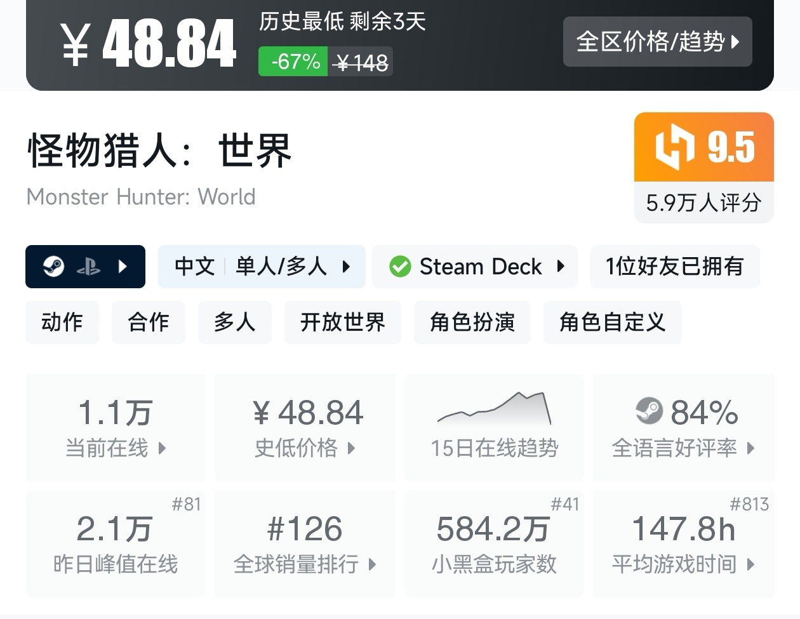Open the 2.1万 昨日峰值在线 stat card

116,543
